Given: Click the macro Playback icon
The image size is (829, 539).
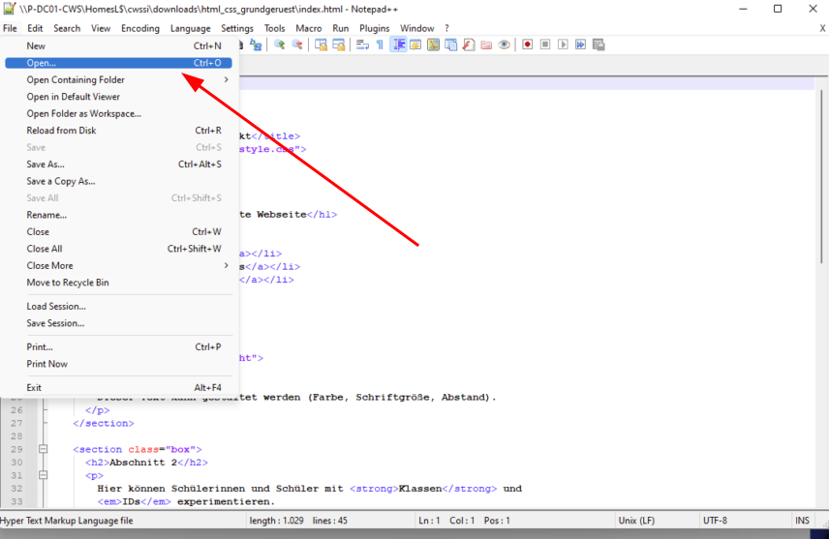Looking at the screenshot, I should point(563,45).
